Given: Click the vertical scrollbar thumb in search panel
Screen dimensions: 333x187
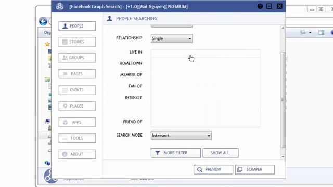Looking at the screenshot, I should (x=283, y=100).
